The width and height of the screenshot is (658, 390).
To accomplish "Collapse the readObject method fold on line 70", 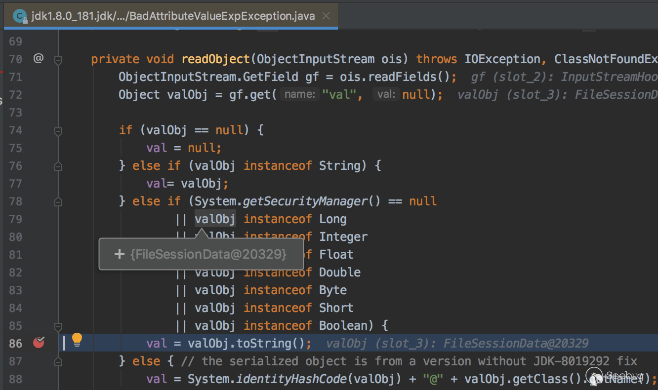I will [58, 60].
